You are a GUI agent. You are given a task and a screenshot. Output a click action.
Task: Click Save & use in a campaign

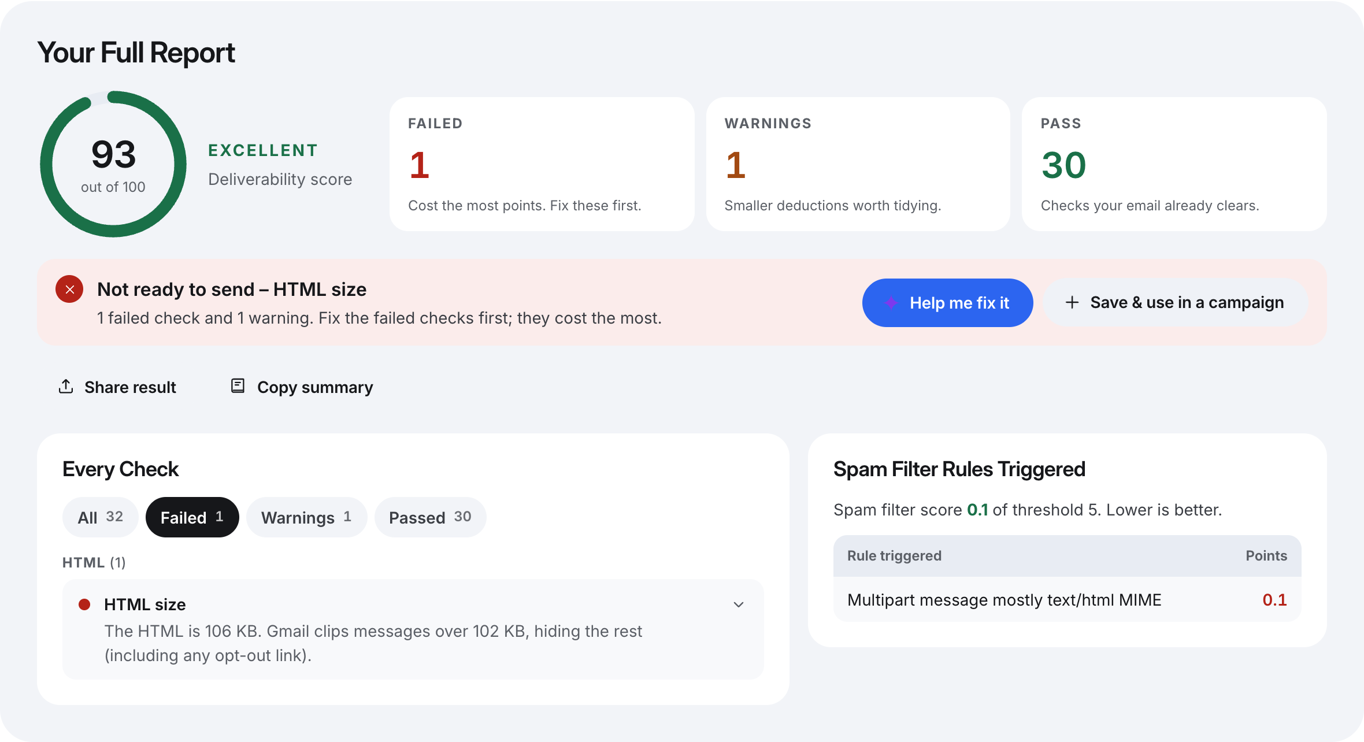[x=1175, y=303]
